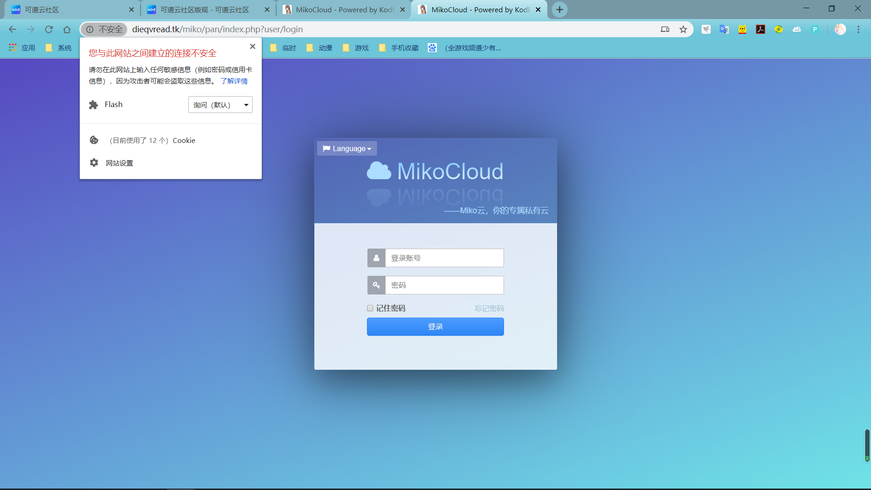
Task: Click the page vertical scrollbar thumb
Action: (x=867, y=445)
